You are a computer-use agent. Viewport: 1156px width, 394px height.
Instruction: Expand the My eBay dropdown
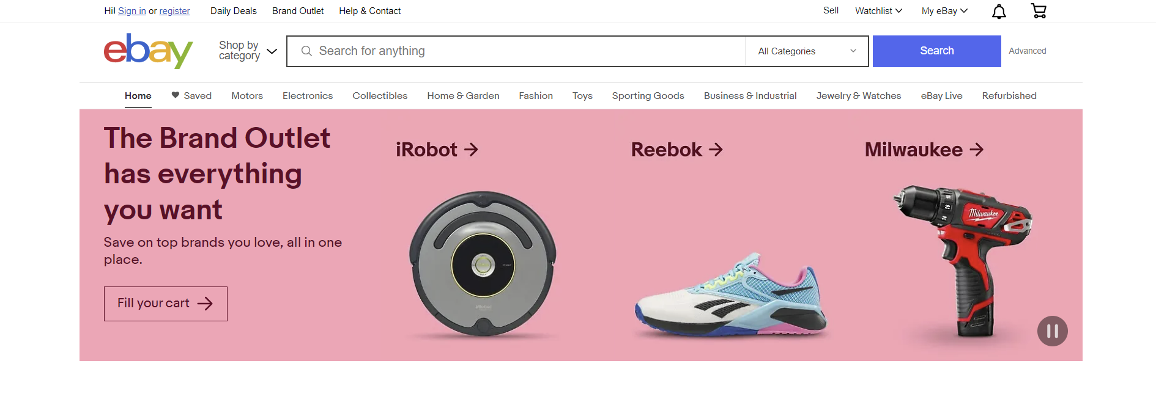(x=944, y=11)
